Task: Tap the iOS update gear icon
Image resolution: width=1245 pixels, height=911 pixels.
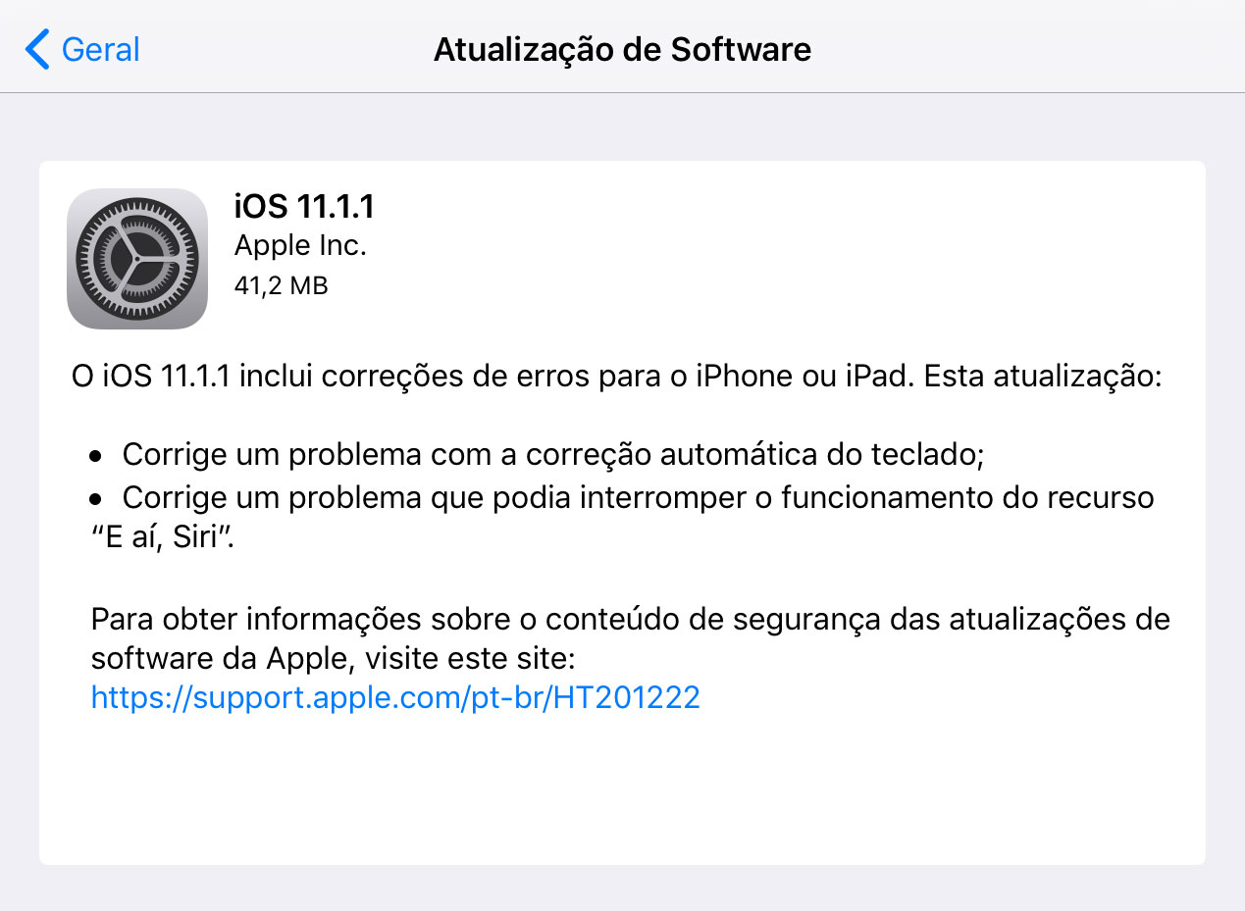Action: click(x=137, y=259)
